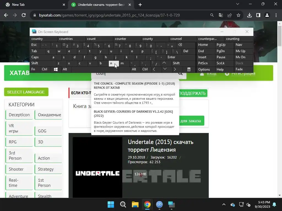
Task: Pick the 'counting' word suggestion
Action: pyautogui.click(x=239, y=39)
